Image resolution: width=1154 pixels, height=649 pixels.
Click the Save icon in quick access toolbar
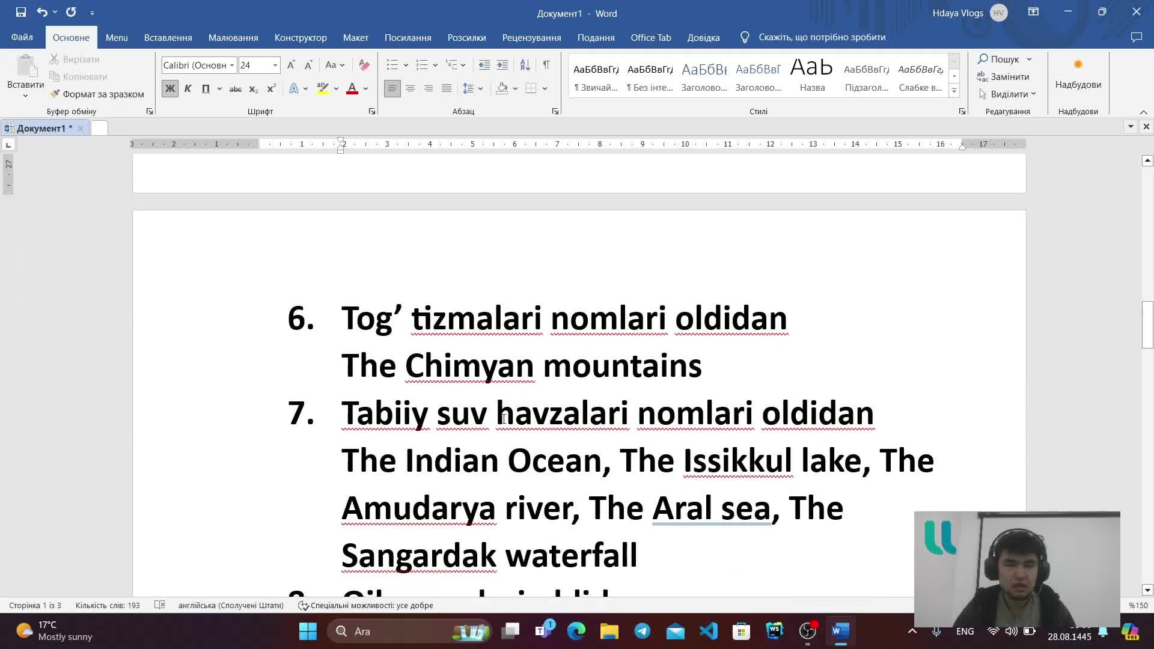[x=20, y=12]
